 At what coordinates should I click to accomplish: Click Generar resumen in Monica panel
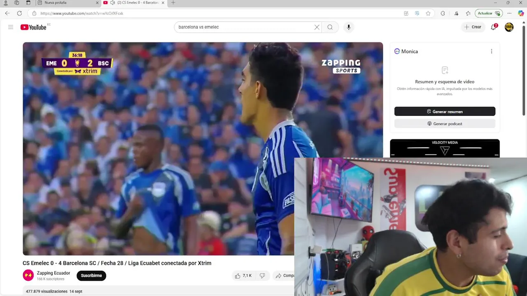point(445,111)
